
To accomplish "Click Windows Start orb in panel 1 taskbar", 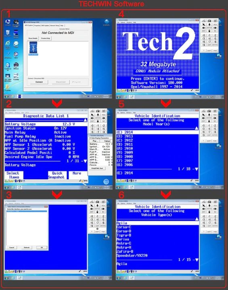I will (7, 97).
